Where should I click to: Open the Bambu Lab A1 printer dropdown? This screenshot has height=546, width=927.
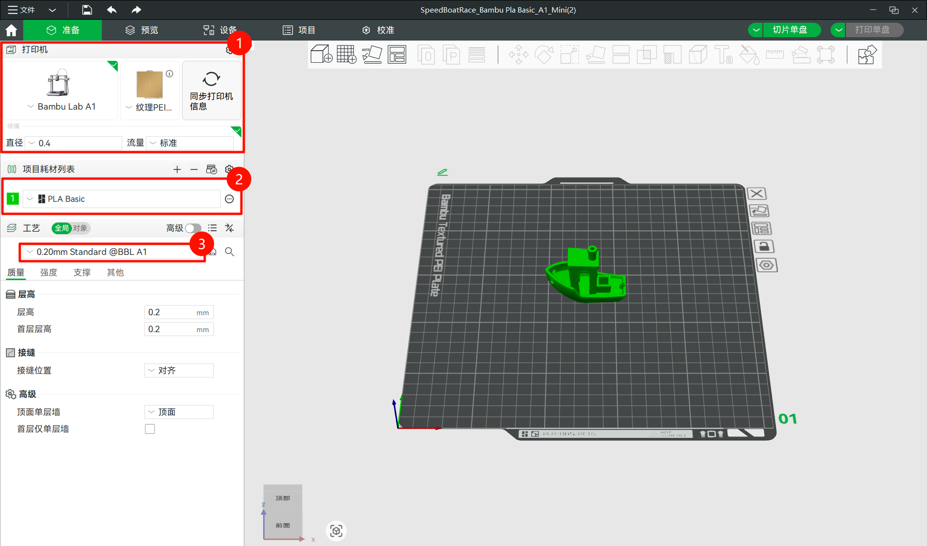pos(61,106)
